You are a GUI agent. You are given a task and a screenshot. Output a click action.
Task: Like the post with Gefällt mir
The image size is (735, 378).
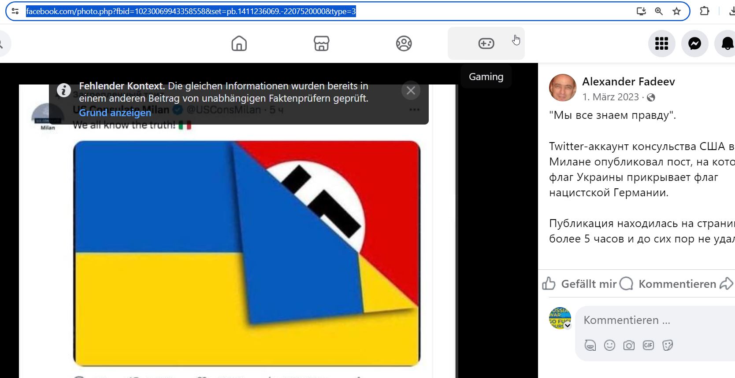579,284
